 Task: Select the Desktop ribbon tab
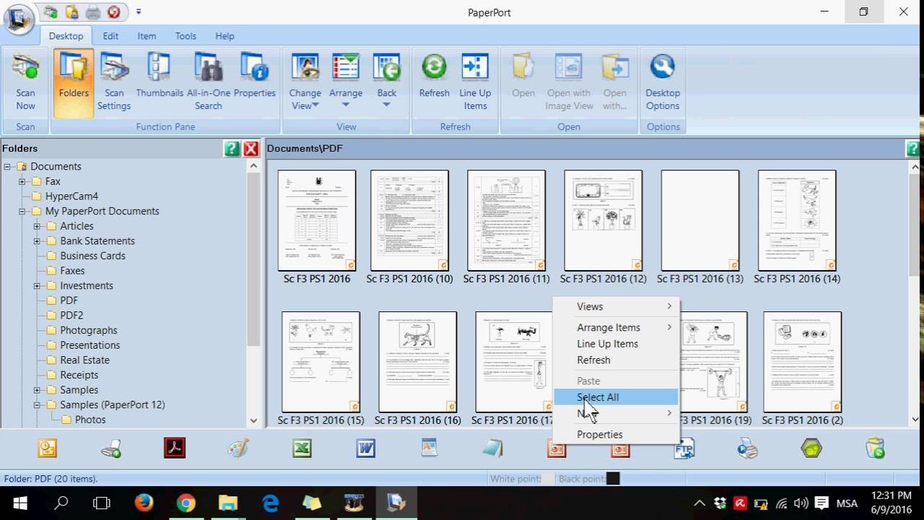click(x=66, y=36)
